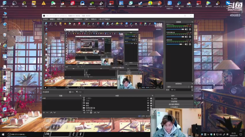Click 启动虚拟摄像机 start virtual camera button
This screenshot has height=137, width=245.
pos(174,104)
